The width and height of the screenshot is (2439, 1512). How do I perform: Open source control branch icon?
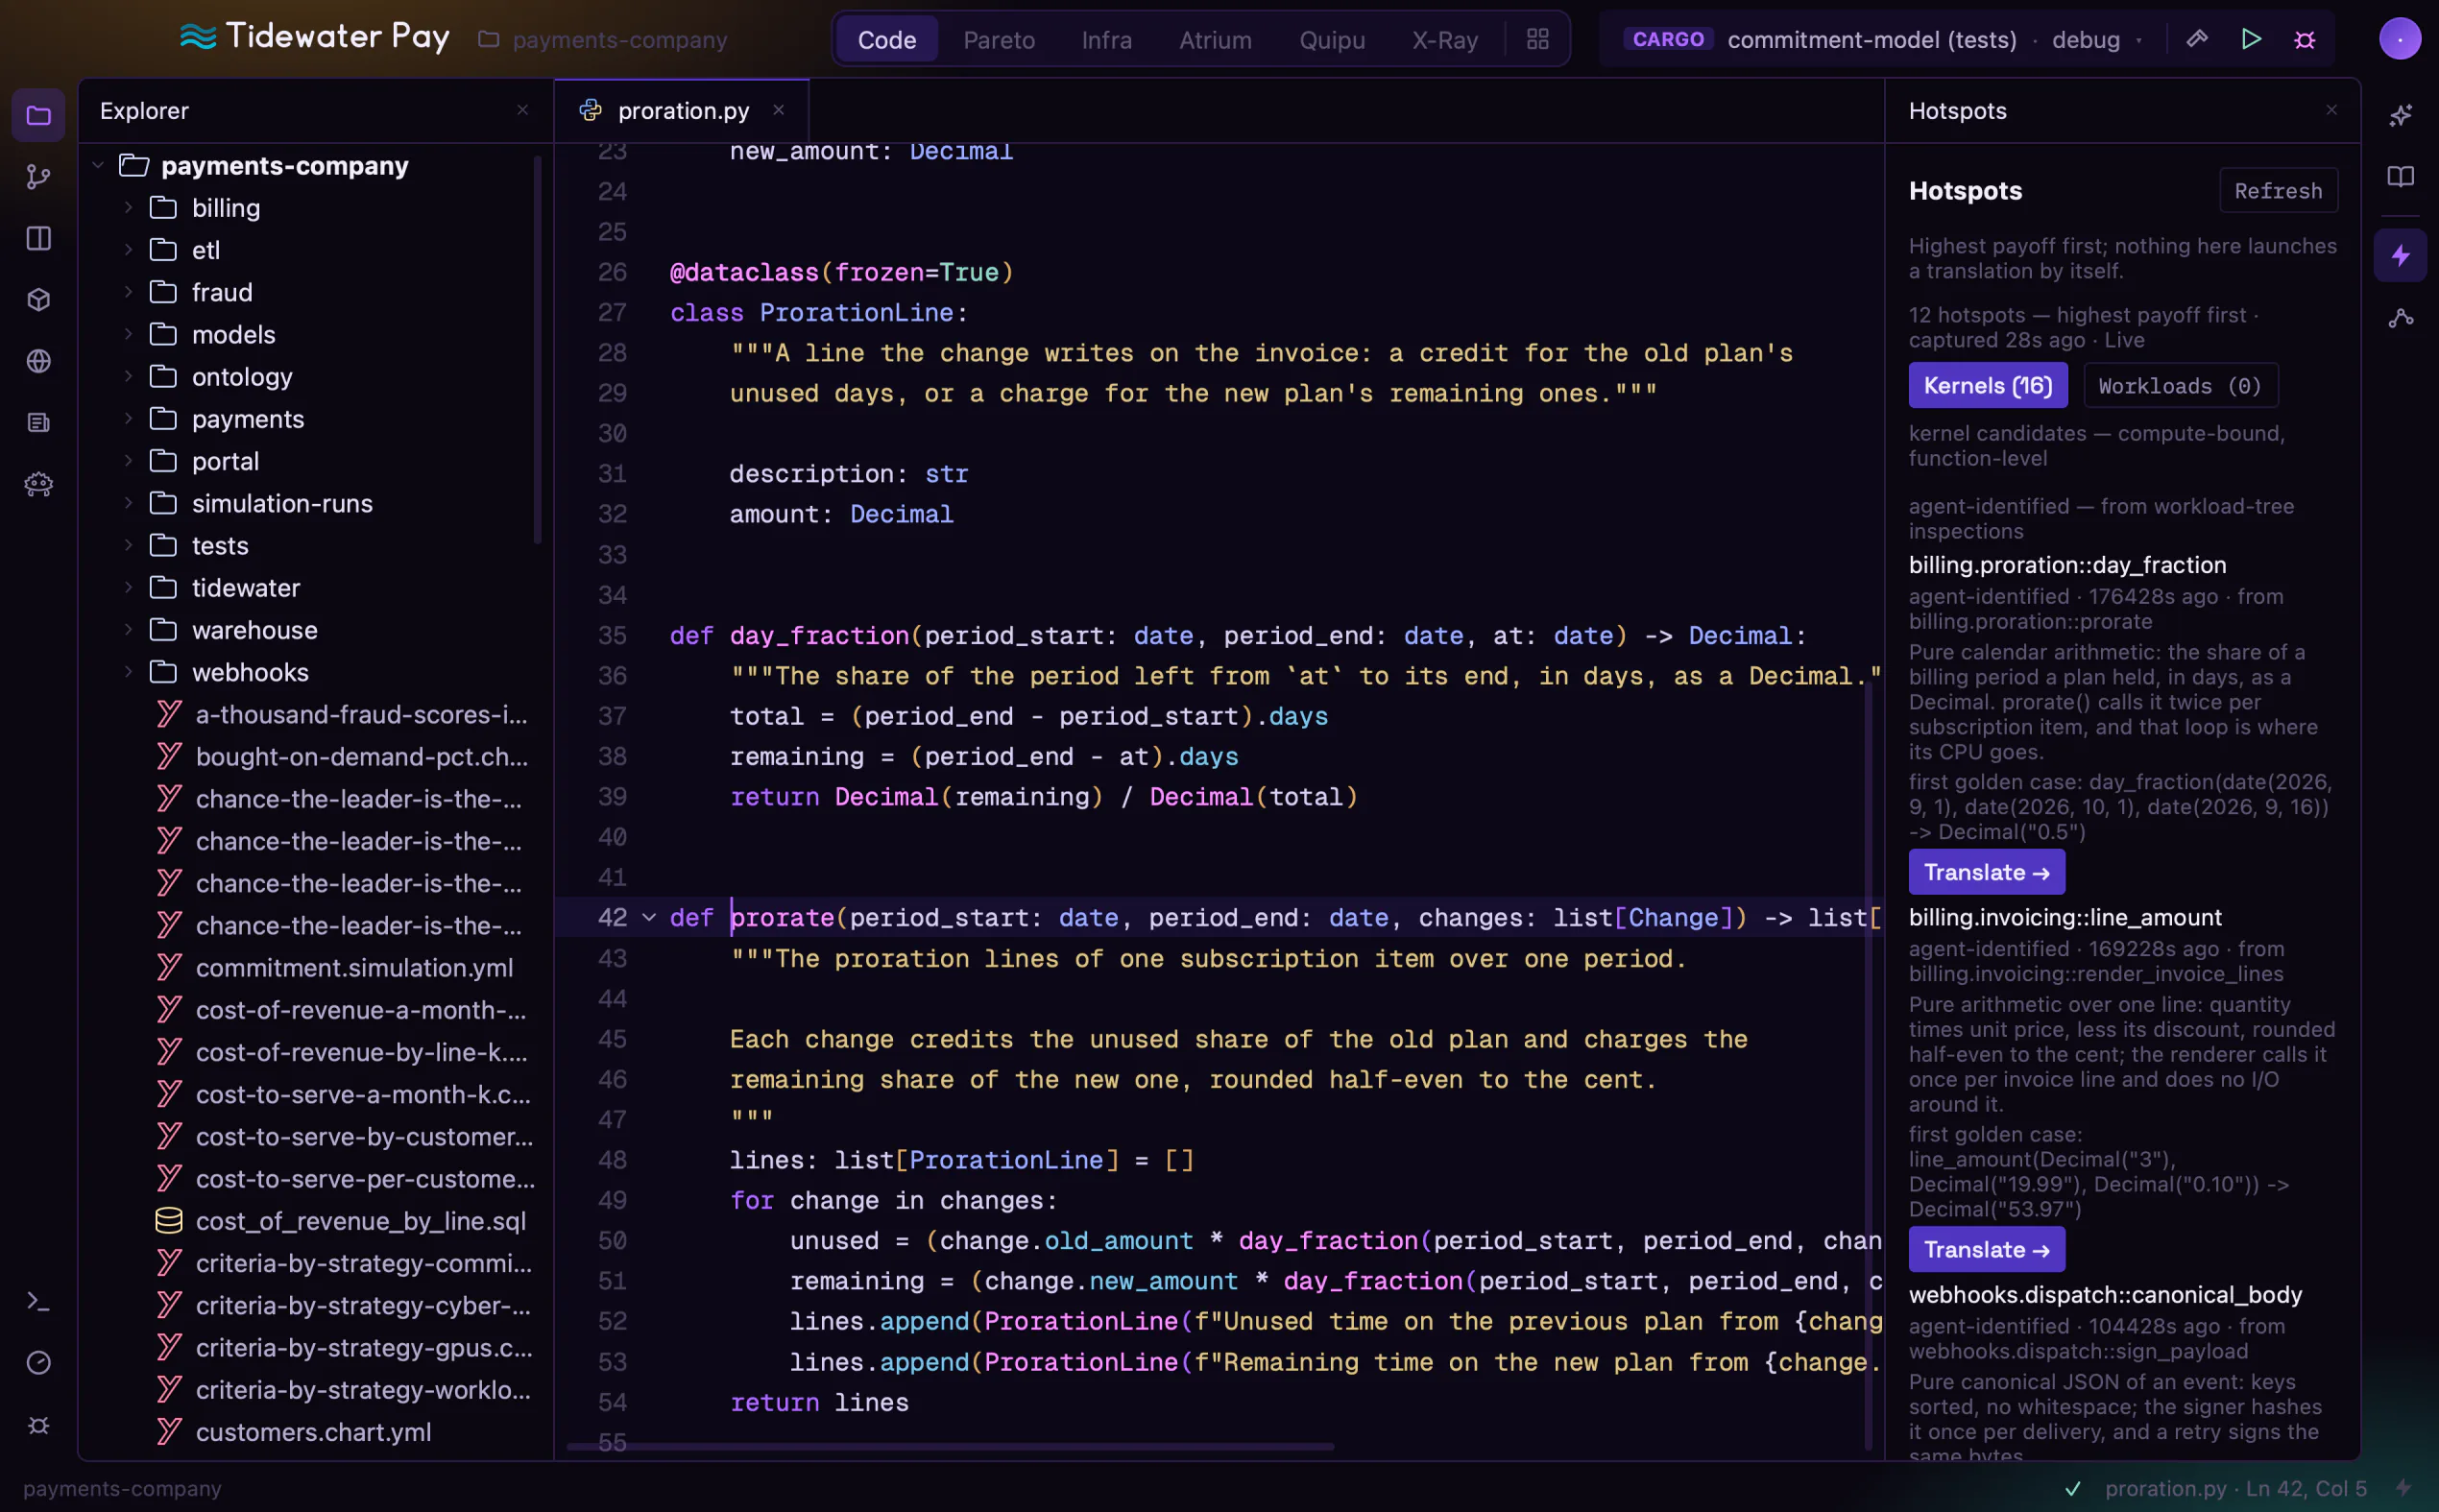(38, 177)
